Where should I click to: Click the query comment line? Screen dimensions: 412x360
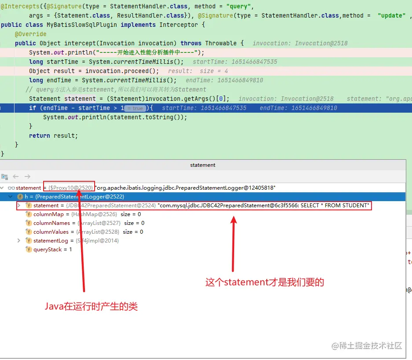pyautogui.click(x=116, y=90)
